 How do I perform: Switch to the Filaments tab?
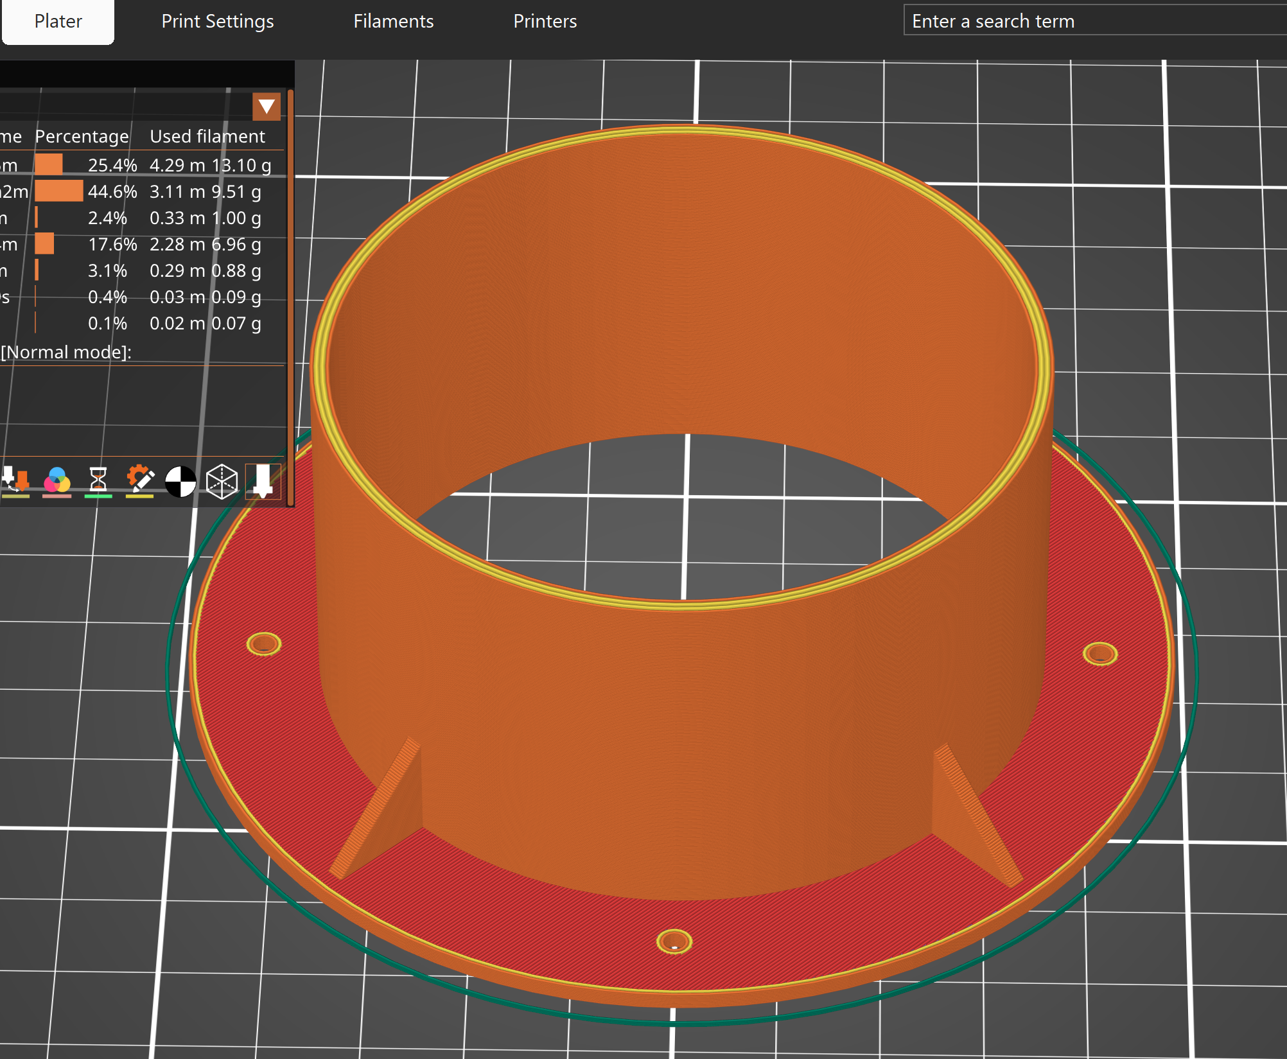[x=393, y=21]
